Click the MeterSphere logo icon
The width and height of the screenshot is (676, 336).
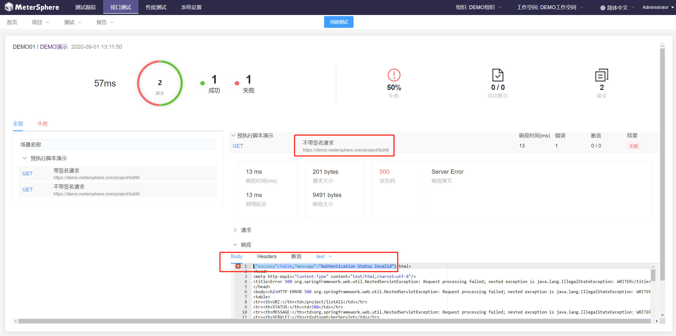click(x=9, y=7)
